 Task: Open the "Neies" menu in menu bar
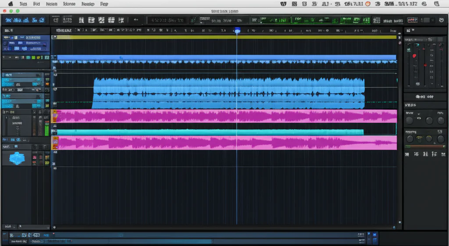[52, 4]
